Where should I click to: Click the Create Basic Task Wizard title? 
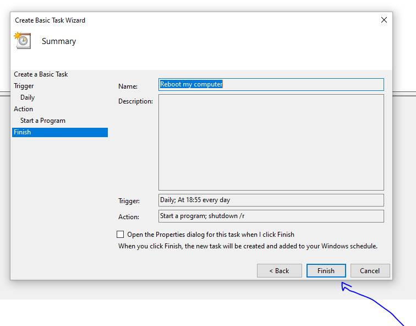pos(50,20)
